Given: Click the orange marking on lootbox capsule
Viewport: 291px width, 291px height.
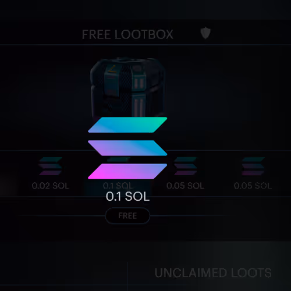Looking at the screenshot, I should (x=113, y=69).
